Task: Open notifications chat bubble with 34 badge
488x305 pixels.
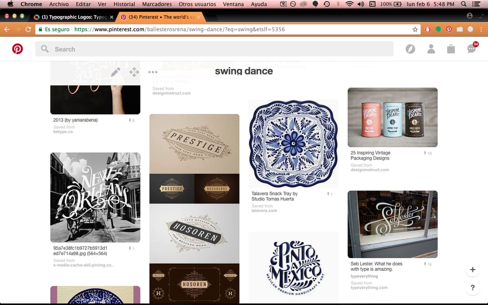Action: coord(472,48)
